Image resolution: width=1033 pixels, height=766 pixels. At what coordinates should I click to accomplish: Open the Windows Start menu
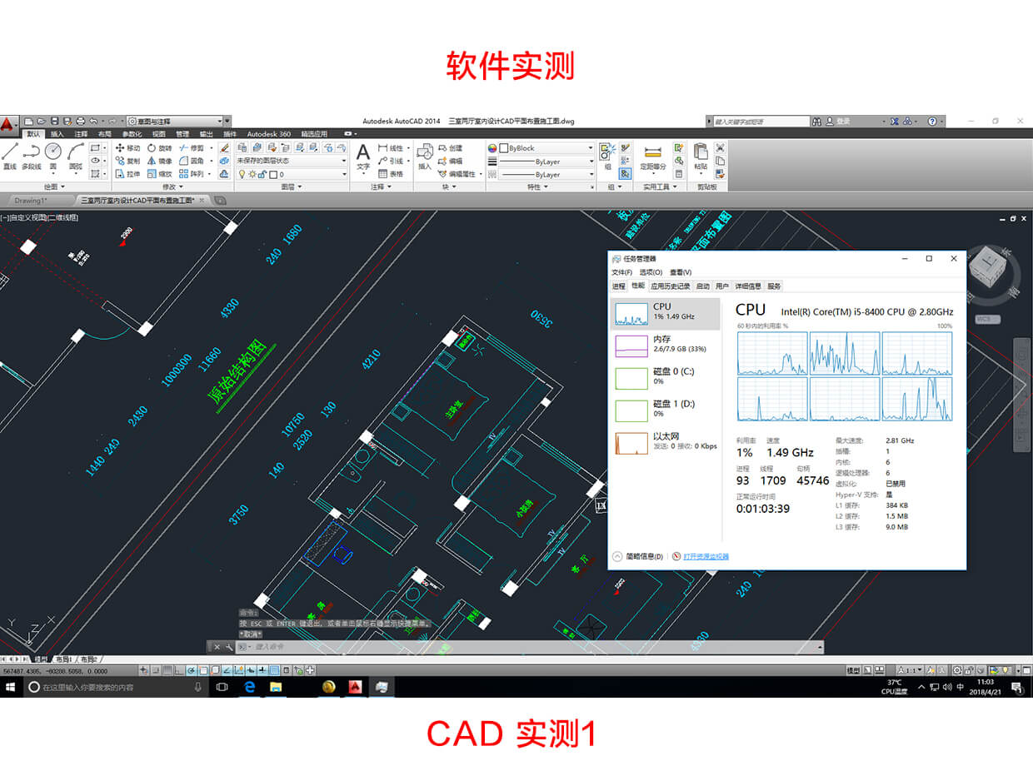pyautogui.click(x=12, y=687)
